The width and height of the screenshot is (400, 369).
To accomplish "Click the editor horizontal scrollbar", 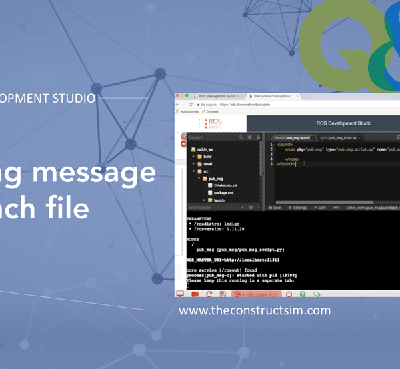I will 325,203.
